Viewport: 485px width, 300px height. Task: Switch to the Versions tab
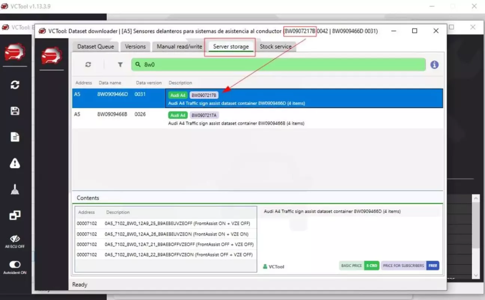[x=135, y=46]
